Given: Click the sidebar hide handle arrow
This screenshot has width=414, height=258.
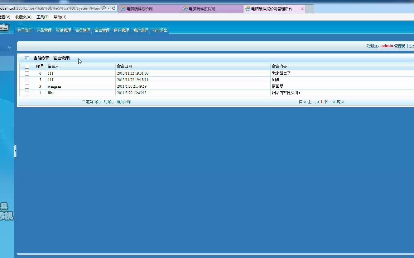Looking at the screenshot, I should coord(15,151).
